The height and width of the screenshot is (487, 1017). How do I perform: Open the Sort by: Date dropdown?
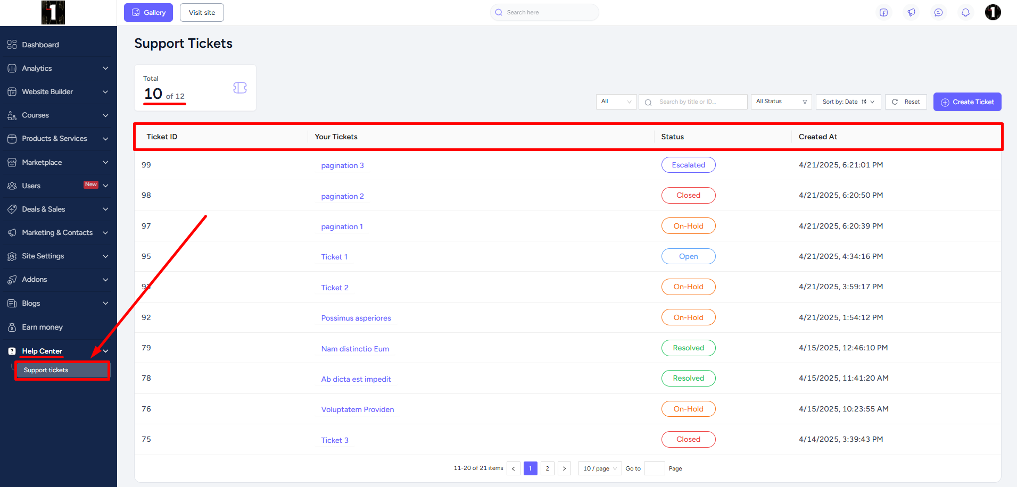pyautogui.click(x=848, y=102)
